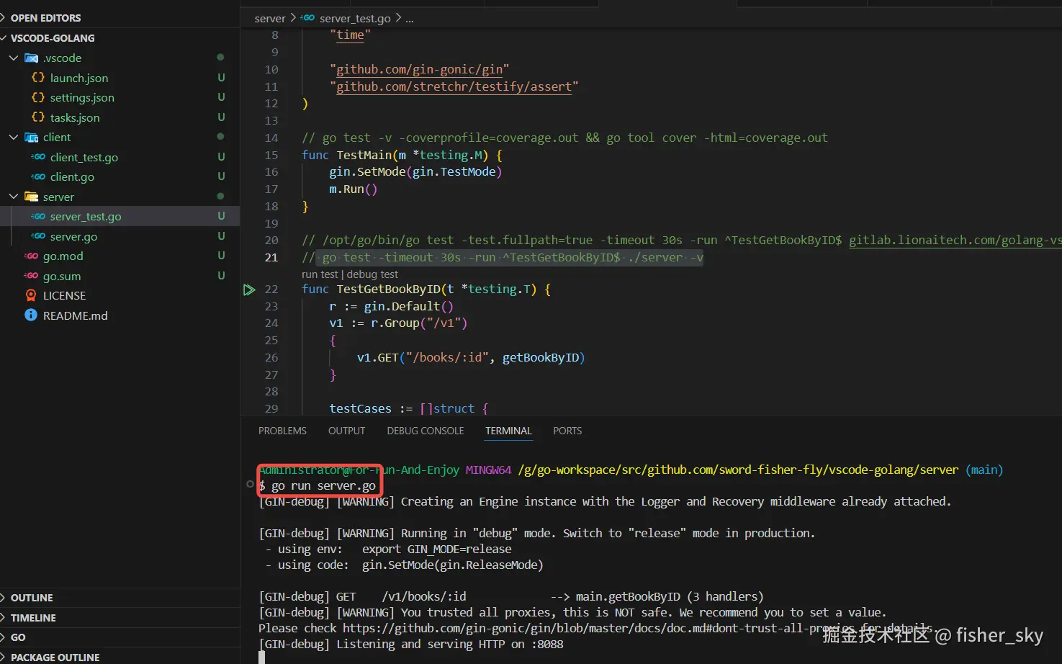Click the Go icon in the breadcrumb bar
The height and width of the screenshot is (664, 1062).
coord(307,18)
